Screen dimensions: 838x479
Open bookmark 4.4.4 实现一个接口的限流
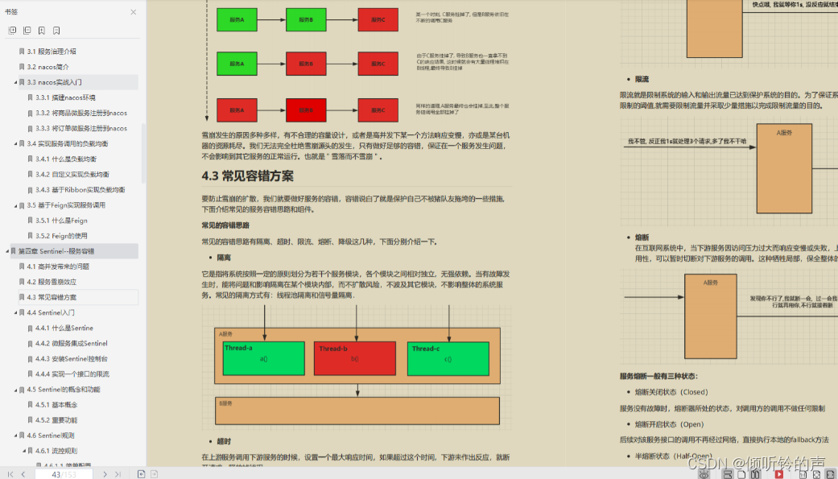click(x=72, y=374)
